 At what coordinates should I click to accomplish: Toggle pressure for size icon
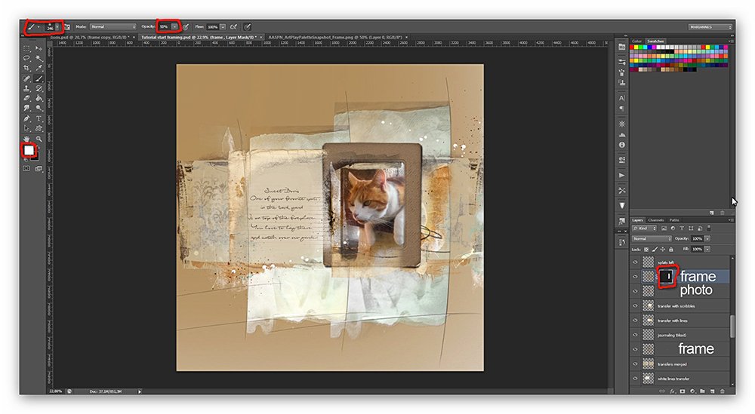point(247,27)
